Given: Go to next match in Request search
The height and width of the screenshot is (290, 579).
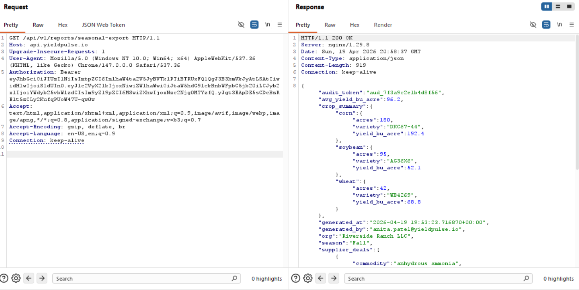Looking at the screenshot, I should pyautogui.click(x=42, y=278).
